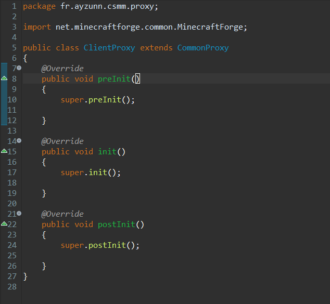Viewport: 330px width, 304px height.
Task: Click the class closing brace on line 27
Action: (26, 276)
